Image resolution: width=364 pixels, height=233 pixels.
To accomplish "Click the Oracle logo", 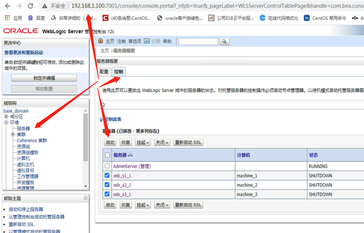I will coord(21,31).
